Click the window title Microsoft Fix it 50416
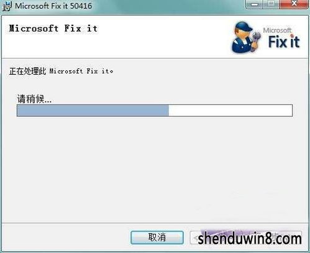 click(x=53, y=6)
